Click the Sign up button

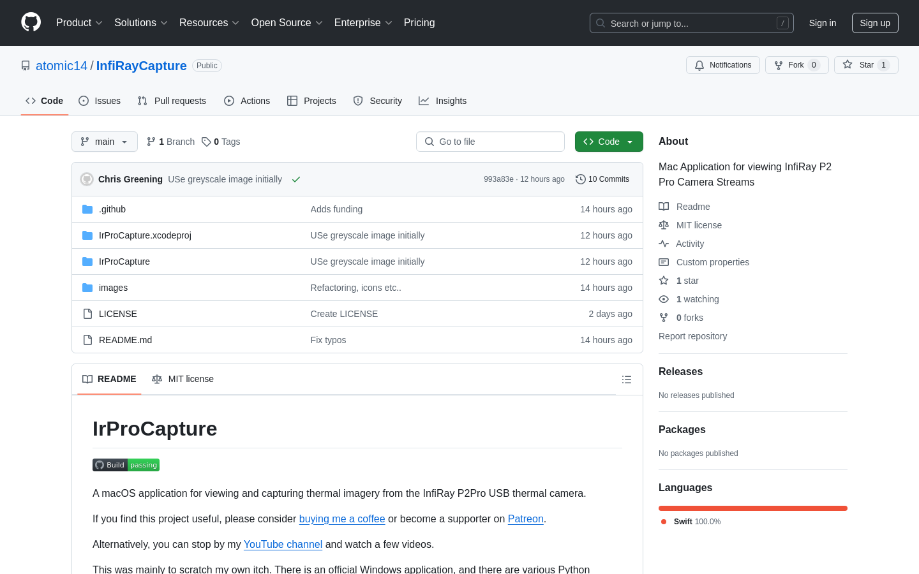pos(875,23)
